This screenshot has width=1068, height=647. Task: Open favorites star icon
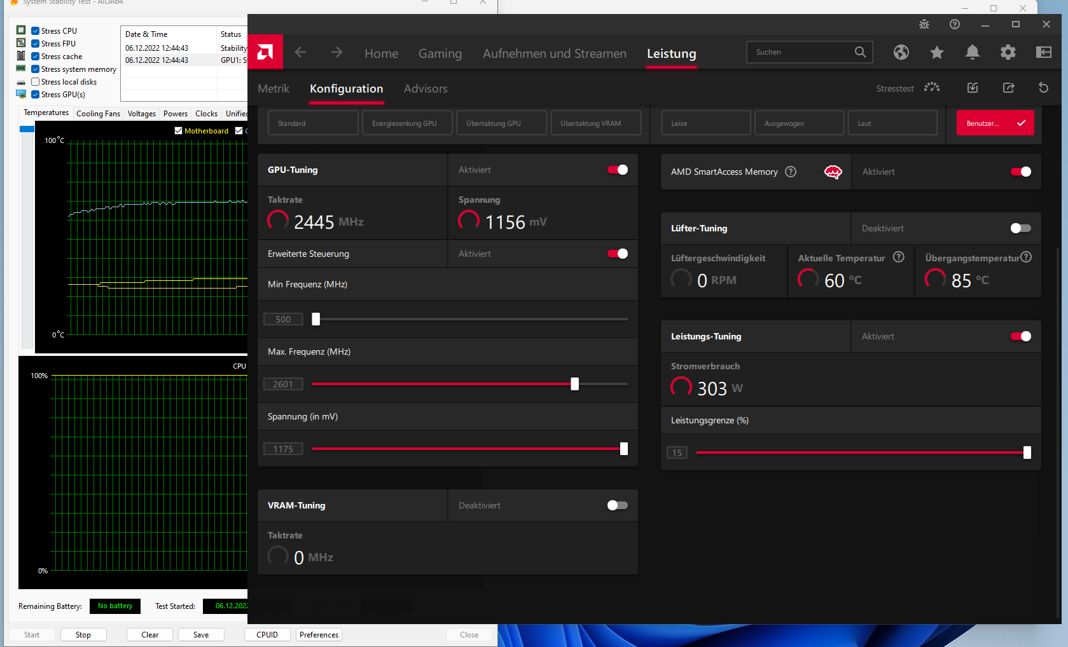[937, 52]
